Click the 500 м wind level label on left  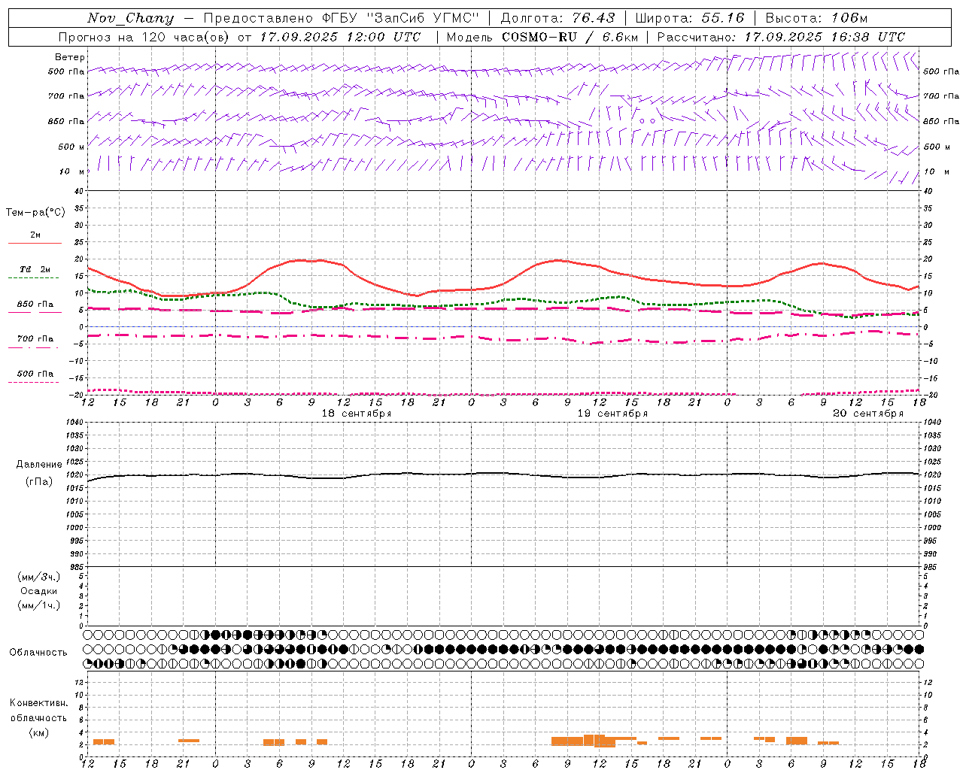71,147
